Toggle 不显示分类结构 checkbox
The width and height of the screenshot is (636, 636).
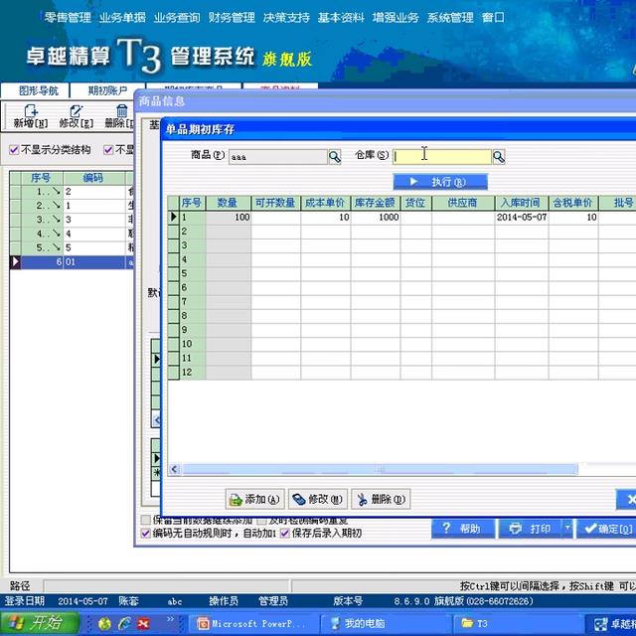[14, 150]
